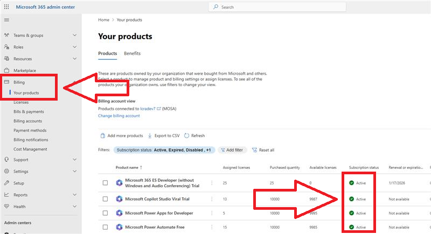Click the external link icon beside lcradev7
431x234 pixels.
click(158, 109)
